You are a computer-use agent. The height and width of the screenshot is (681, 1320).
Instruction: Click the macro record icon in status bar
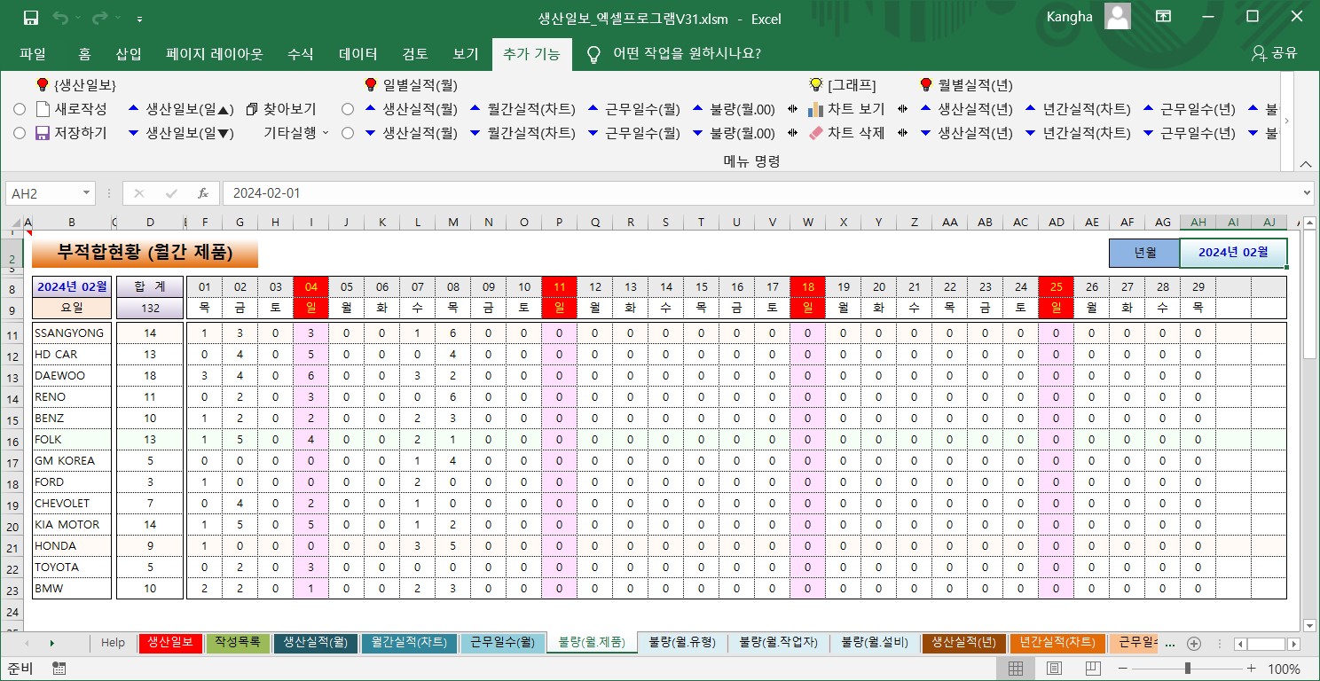59,668
